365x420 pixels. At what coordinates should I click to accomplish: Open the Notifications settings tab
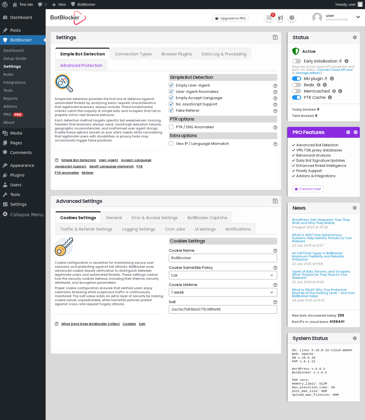tap(238, 229)
